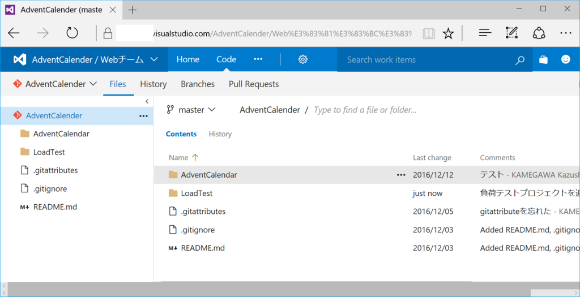Click the gitattributeを忘れた commit comment
Image resolution: width=580 pixels, height=297 pixels.
coord(516,212)
